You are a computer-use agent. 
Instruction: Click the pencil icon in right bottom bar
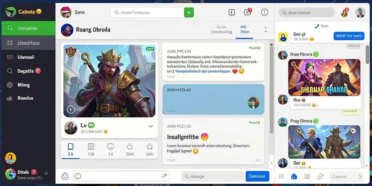point(320,176)
